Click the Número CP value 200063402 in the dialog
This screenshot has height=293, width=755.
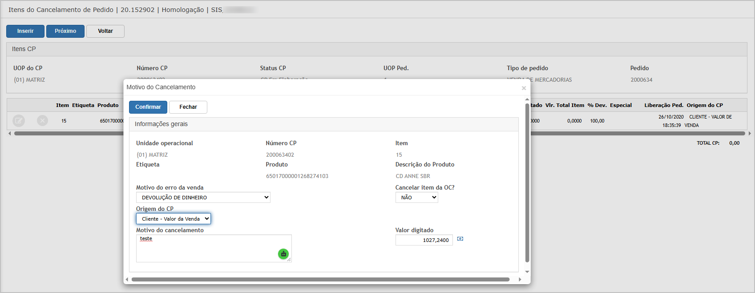280,155
